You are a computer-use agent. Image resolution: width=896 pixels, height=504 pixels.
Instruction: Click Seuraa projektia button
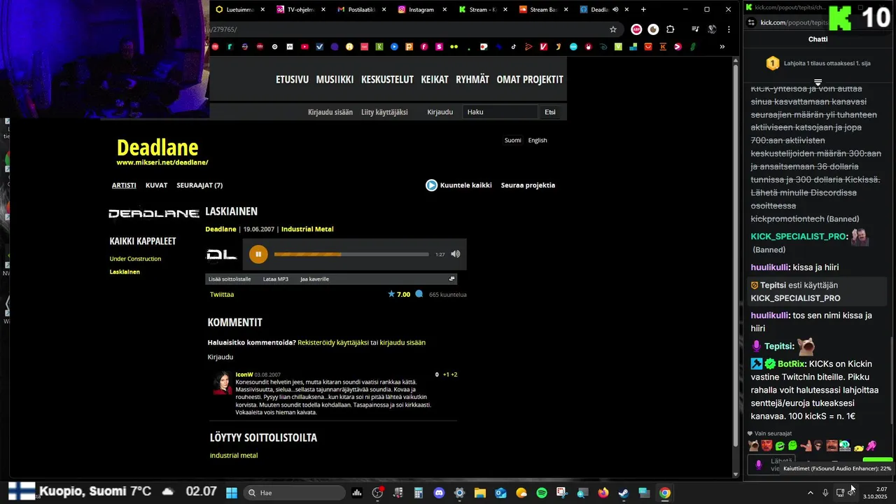(528, 185)
